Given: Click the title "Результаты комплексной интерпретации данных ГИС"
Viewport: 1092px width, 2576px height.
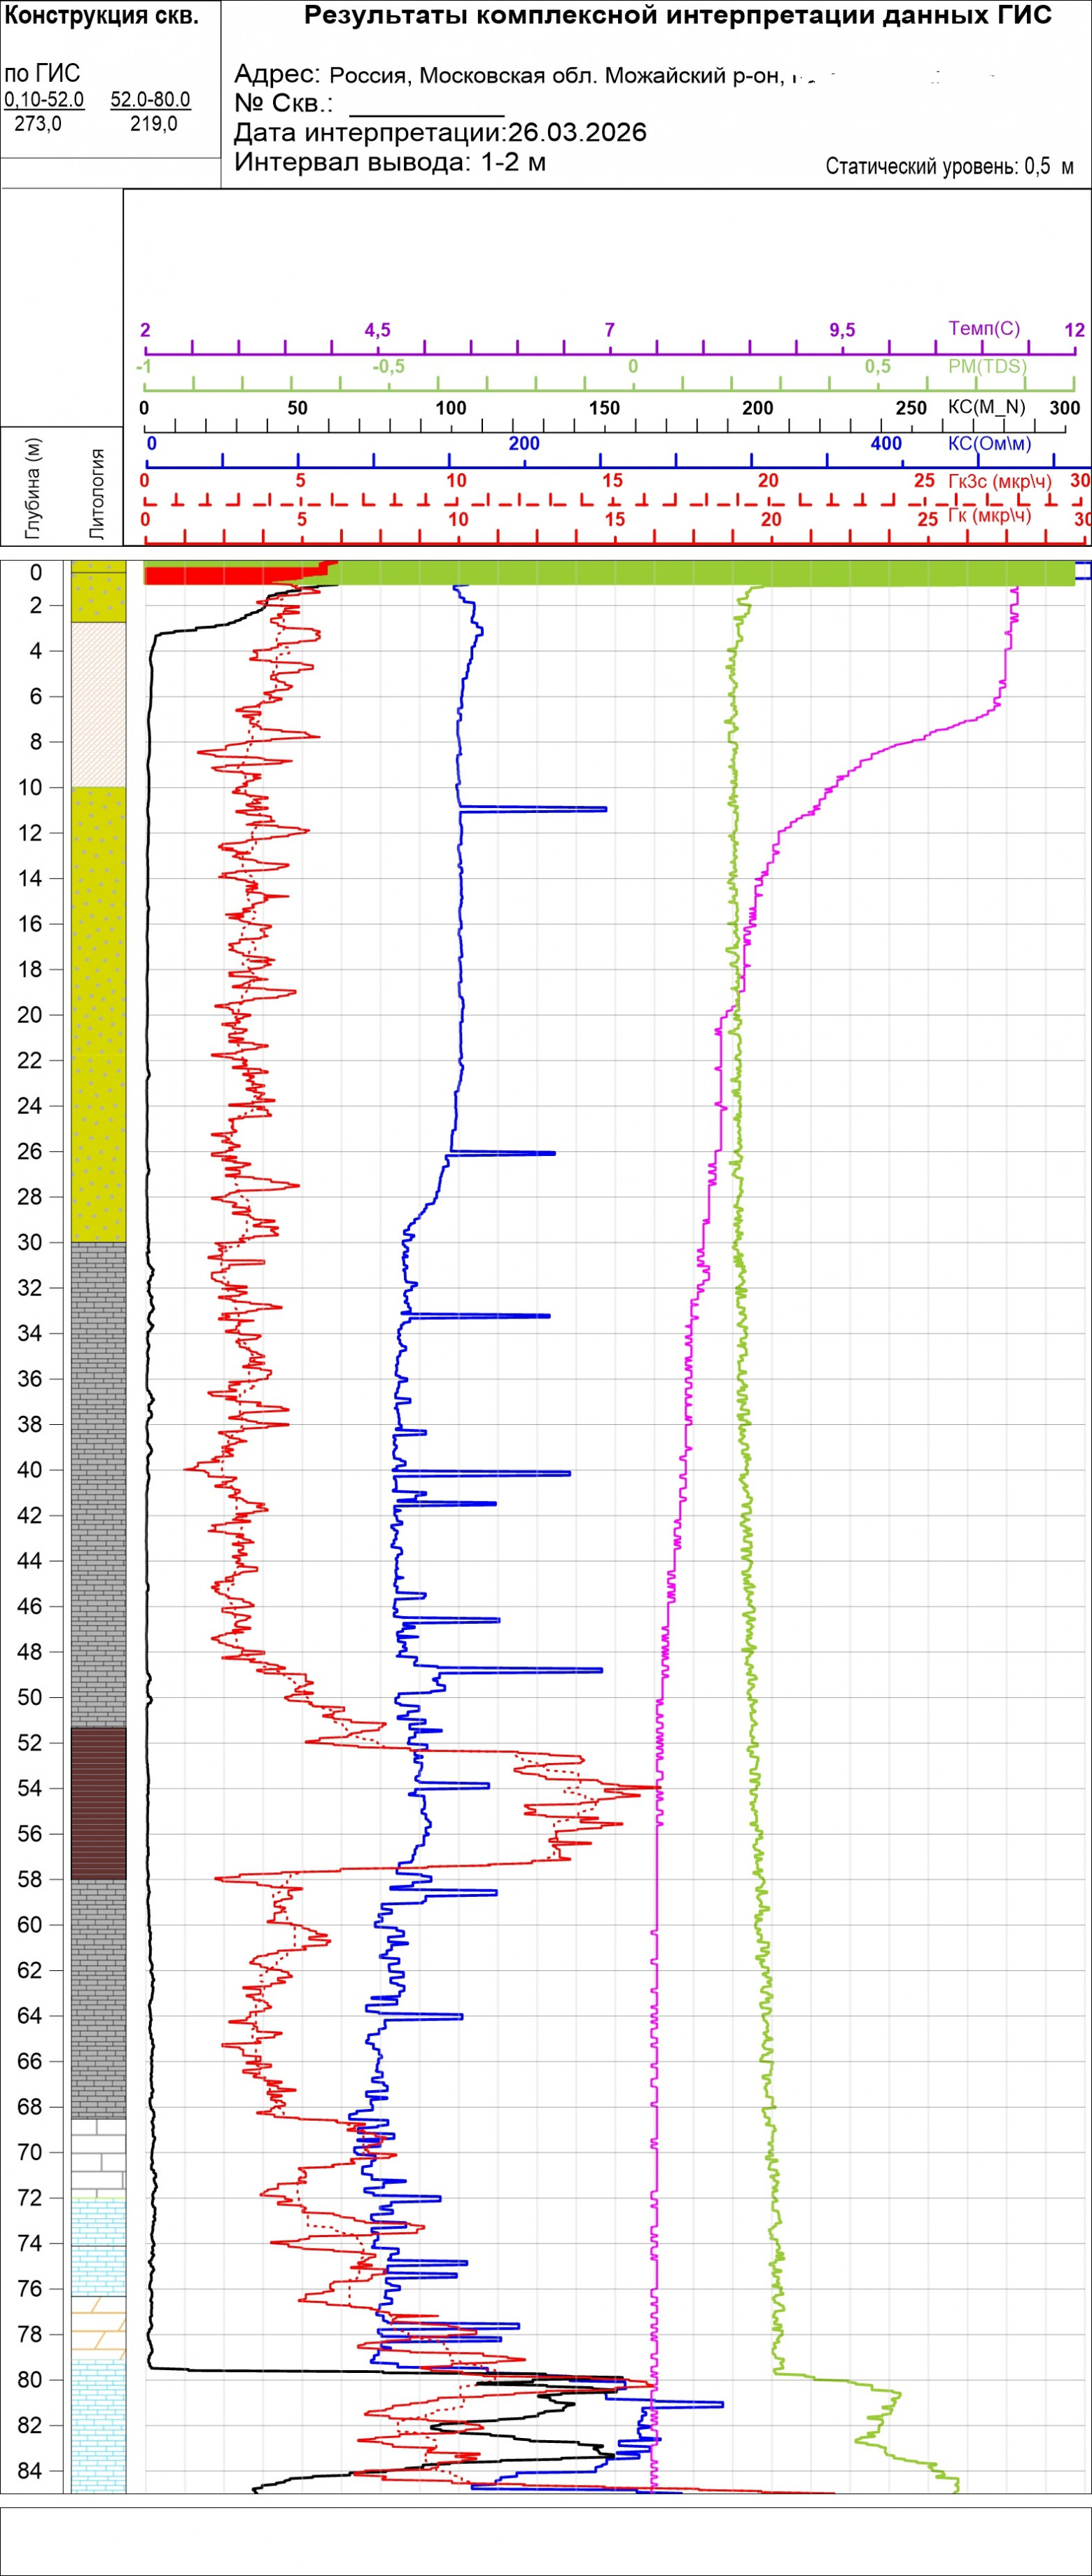Looking at the screenshot, I should tap(678, 16).
